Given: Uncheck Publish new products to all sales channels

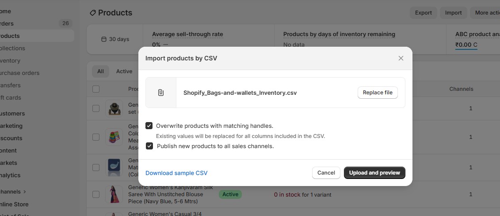Looking at the screenshot, I should [149, 146].
